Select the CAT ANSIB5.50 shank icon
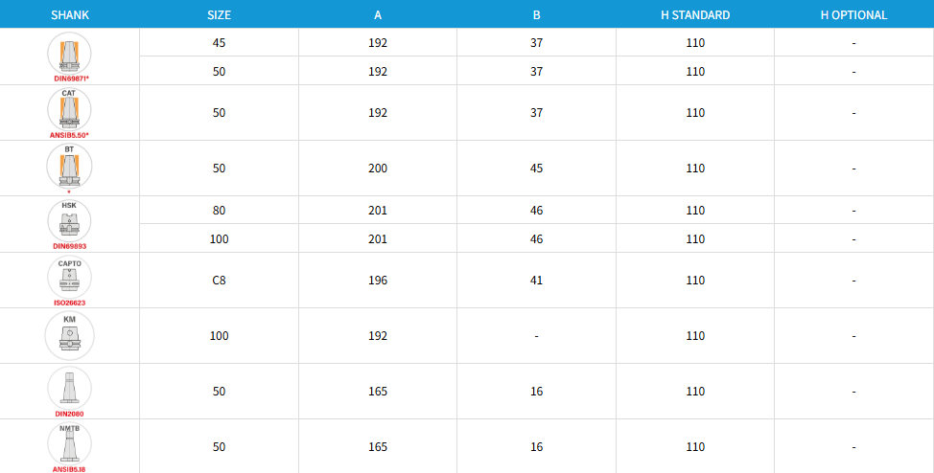Viewport: 934px width, 473px height. click(70, 109)
